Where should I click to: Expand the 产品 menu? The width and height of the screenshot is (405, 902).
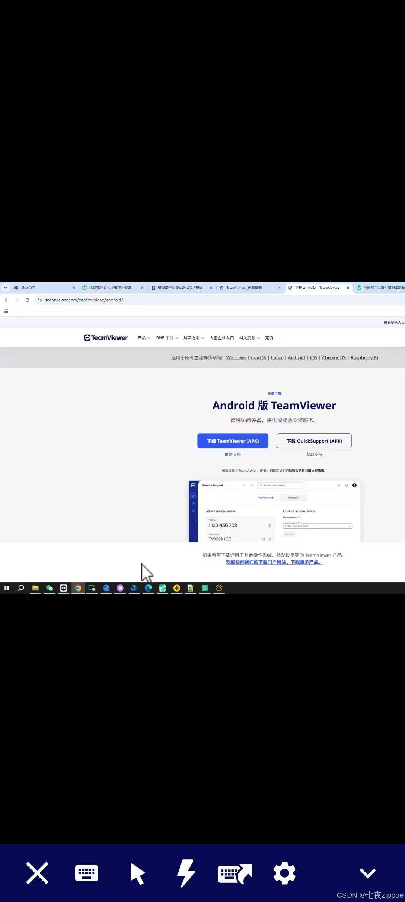(x=144, y=338)
